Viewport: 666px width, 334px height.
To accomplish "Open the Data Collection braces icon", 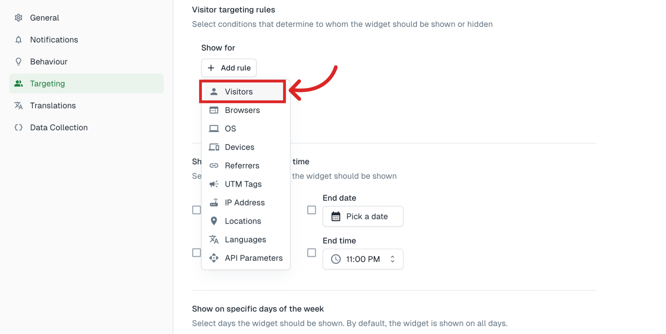I will [18, 127].
